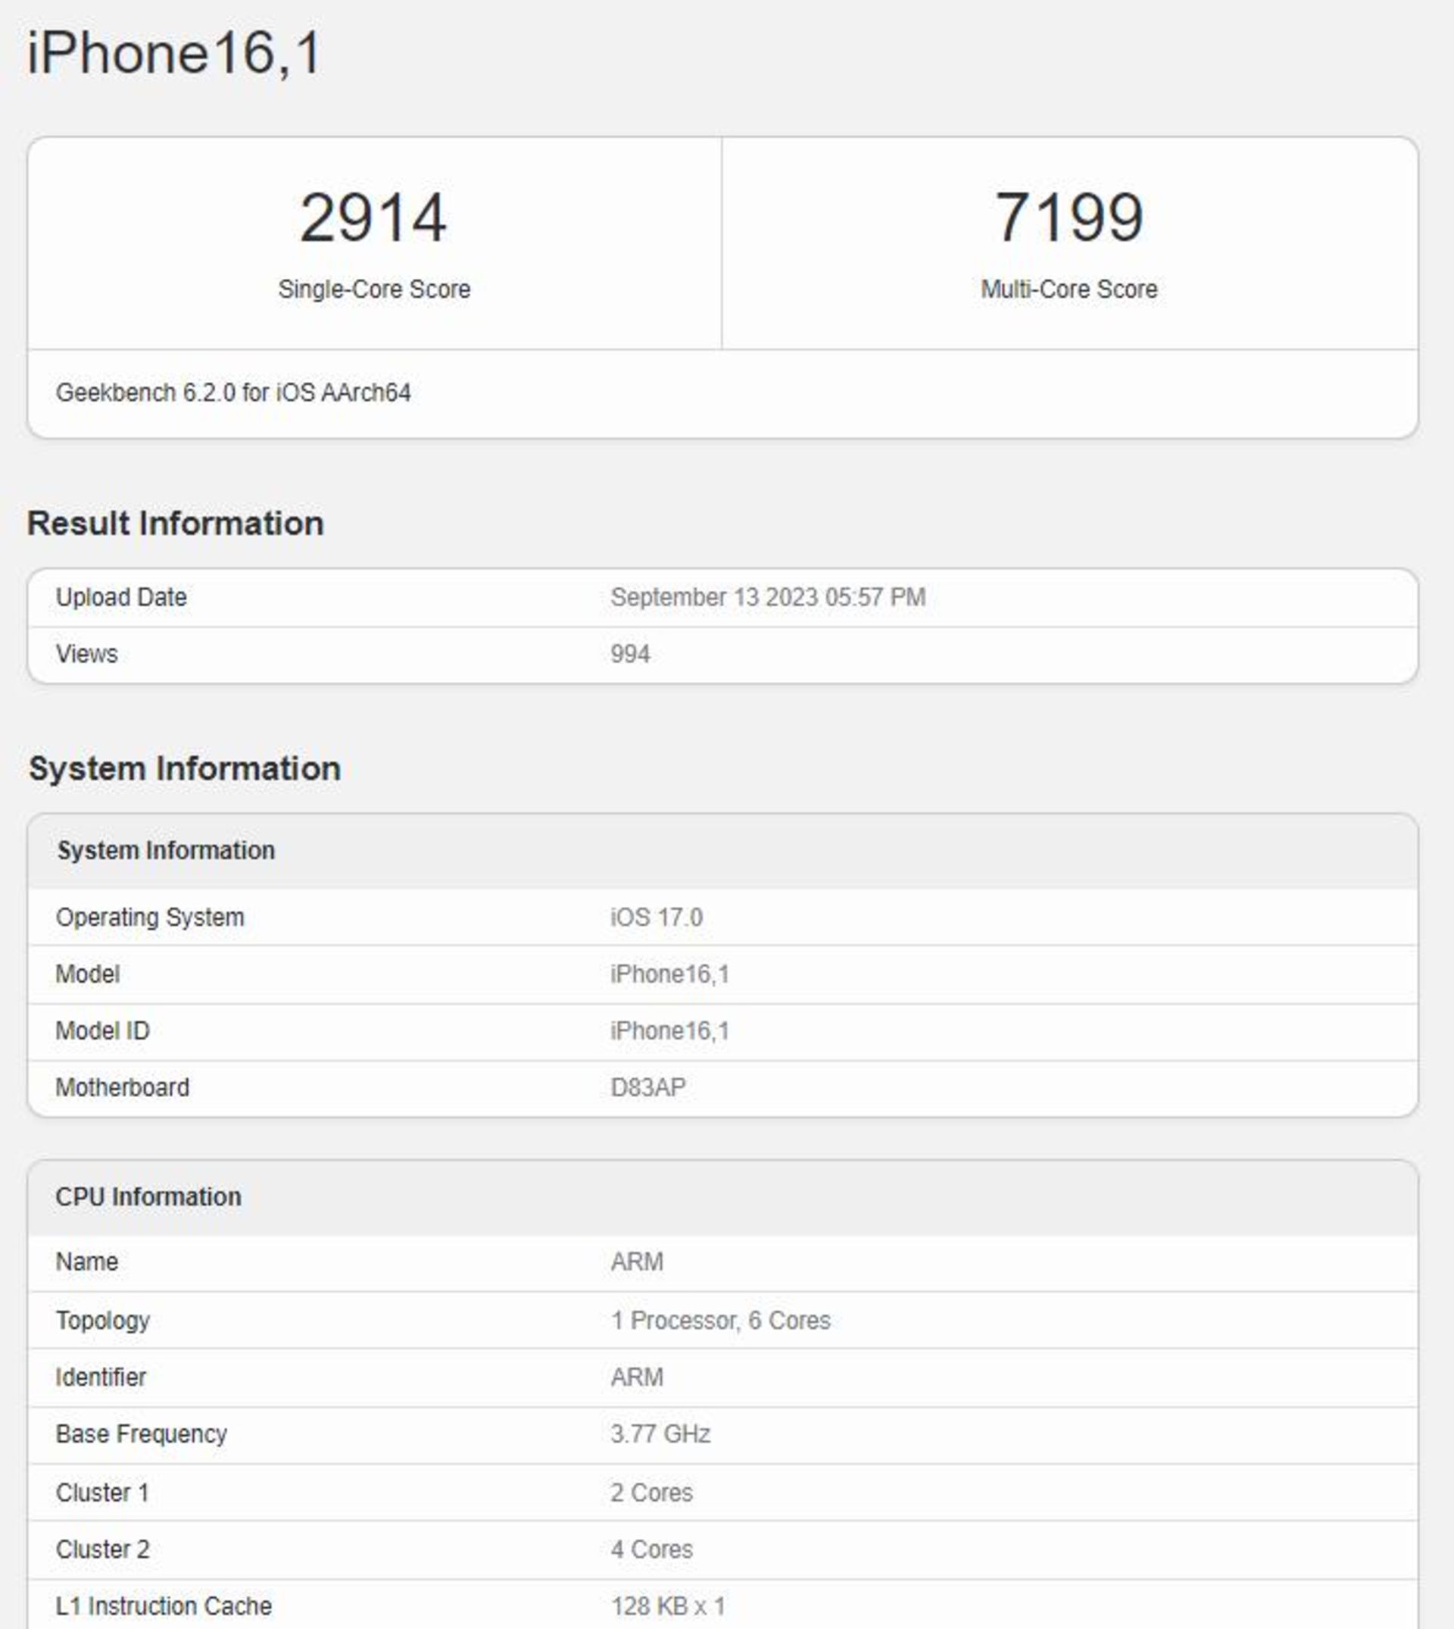This screenshot has height=1629, width=1454.
Task: Click the iOS 17.0 operating system value
Action: pos(657,917)
